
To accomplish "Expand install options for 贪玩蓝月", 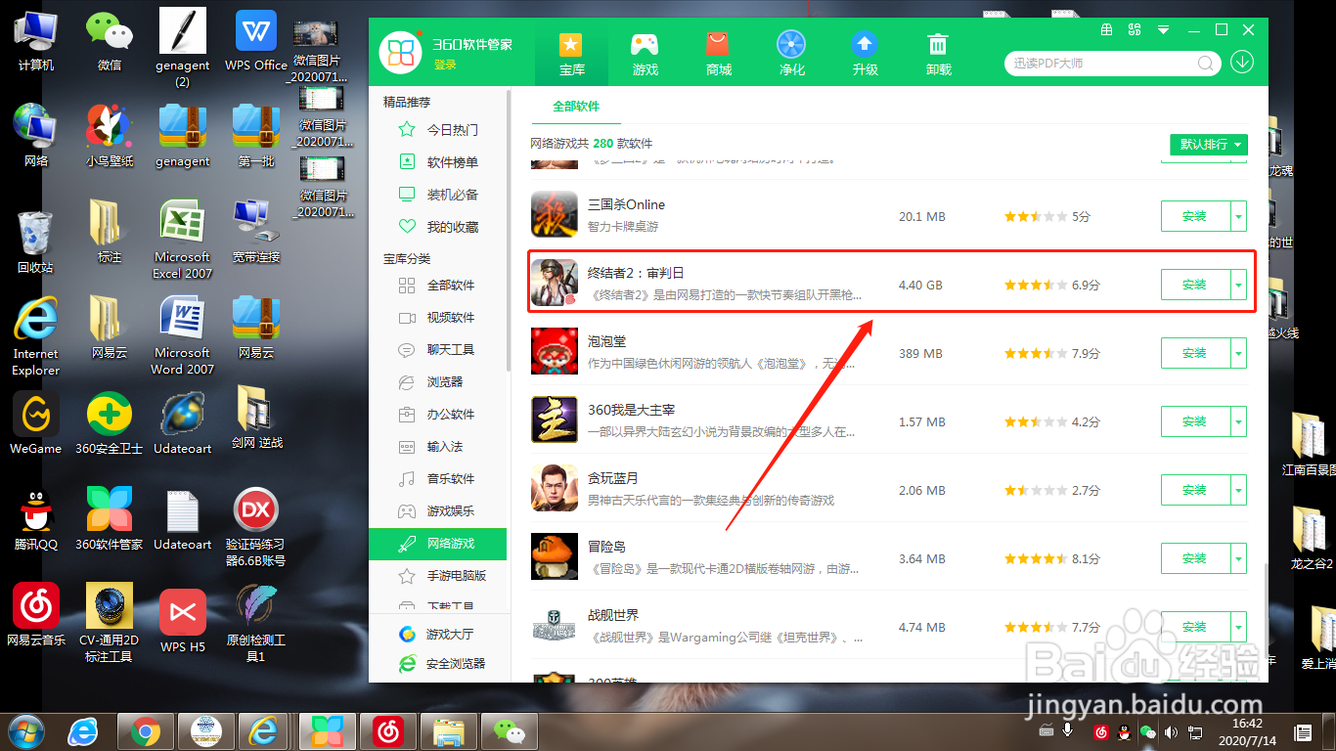I will [x=1239, y=490].
